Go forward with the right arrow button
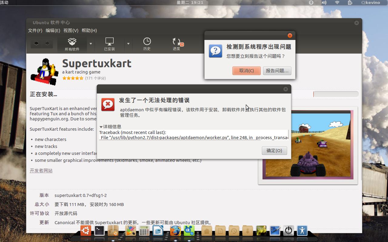This screenshot has height=242, width=388. 47,44
